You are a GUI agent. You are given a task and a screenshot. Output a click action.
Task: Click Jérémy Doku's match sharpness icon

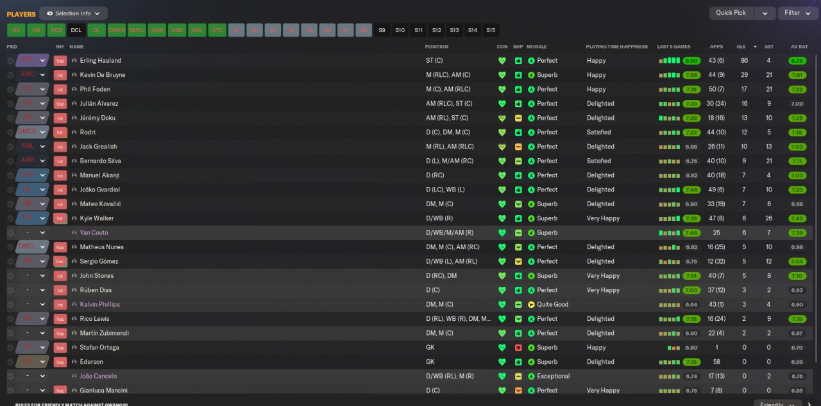[x=518, y=118]
